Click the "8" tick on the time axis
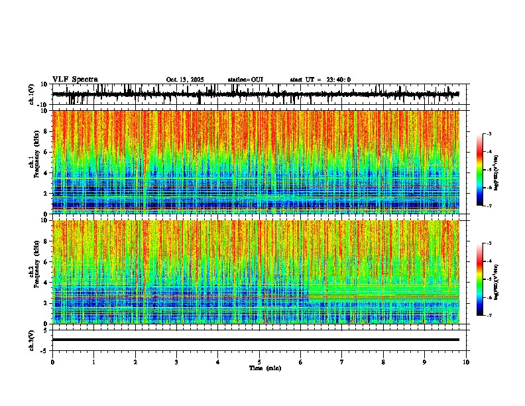 point(383,362)
